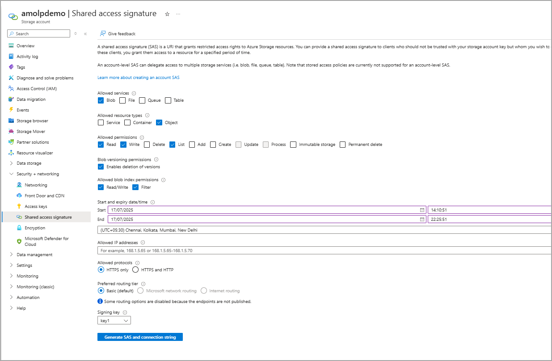552x361 pixels.
Task: Expand the Settings section
Action: (x=11, y=266)
